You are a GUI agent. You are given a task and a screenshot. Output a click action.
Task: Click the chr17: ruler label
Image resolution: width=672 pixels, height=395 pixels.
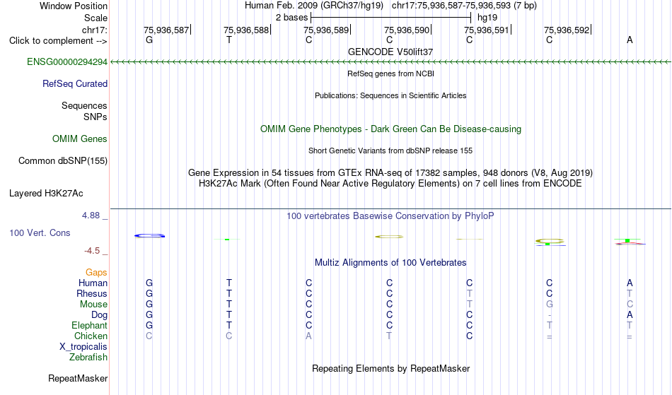pos(94,30)
